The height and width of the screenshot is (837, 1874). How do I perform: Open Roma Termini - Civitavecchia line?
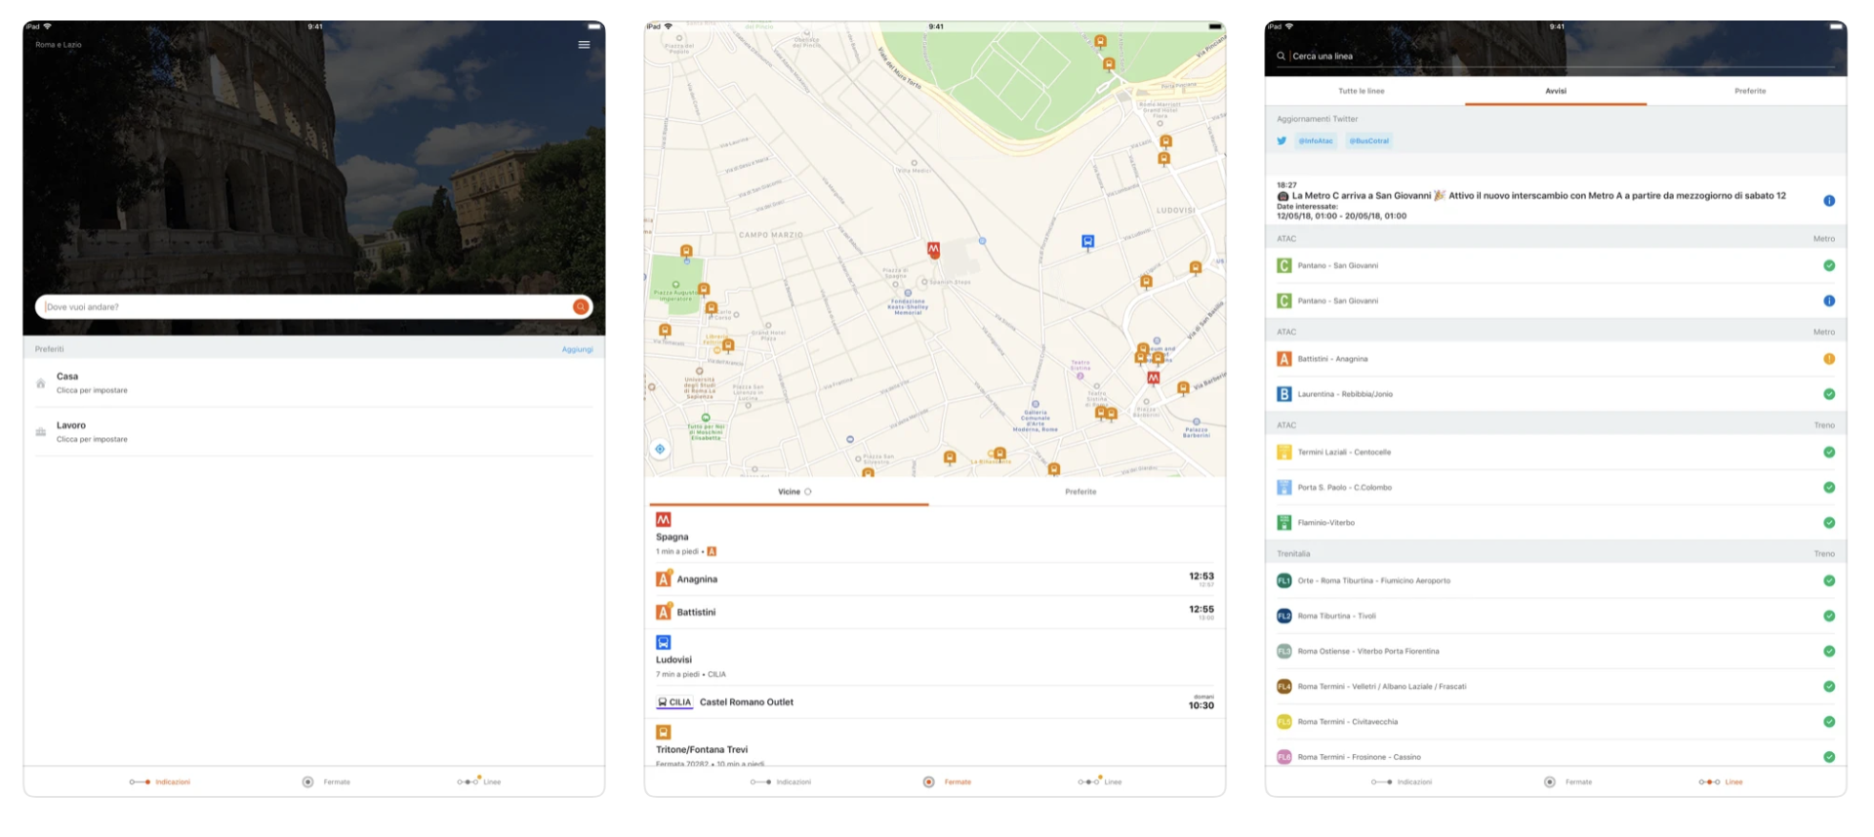1556,722
